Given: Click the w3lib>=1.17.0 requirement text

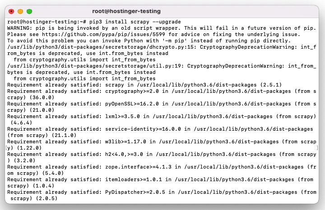Looking at the screenshot, I should pos(125,142).
